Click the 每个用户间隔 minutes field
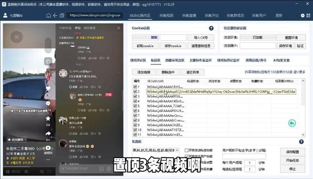The height and width of the screenshot is (179, 313). [x=250, y=163]
